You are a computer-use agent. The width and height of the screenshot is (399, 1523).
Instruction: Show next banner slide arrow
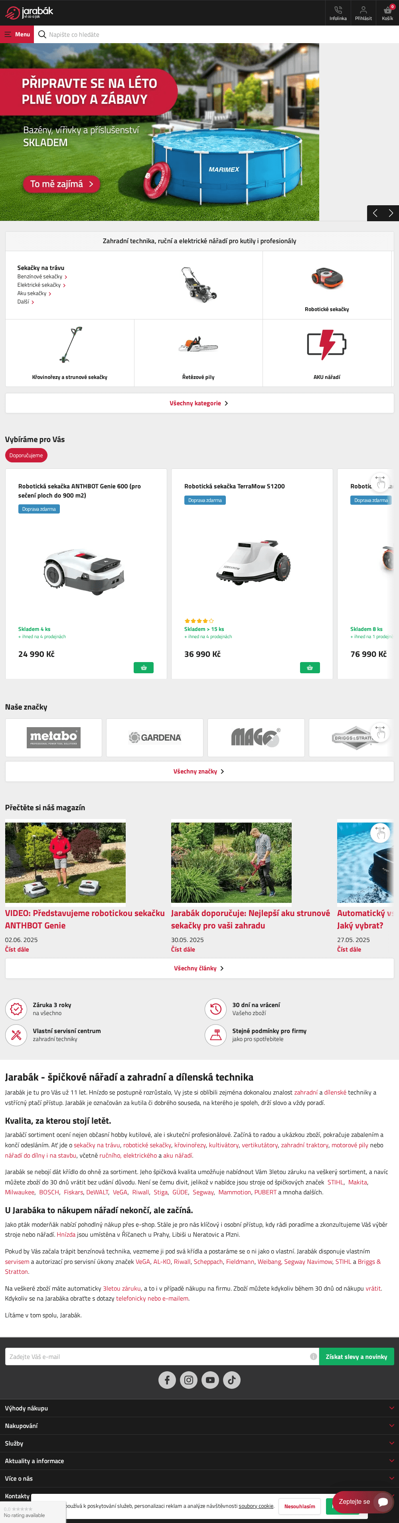click(391, 213)
